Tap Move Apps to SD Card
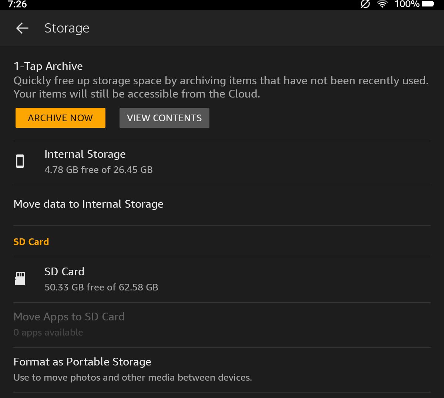The image size is (444, 398). point(69,317)
